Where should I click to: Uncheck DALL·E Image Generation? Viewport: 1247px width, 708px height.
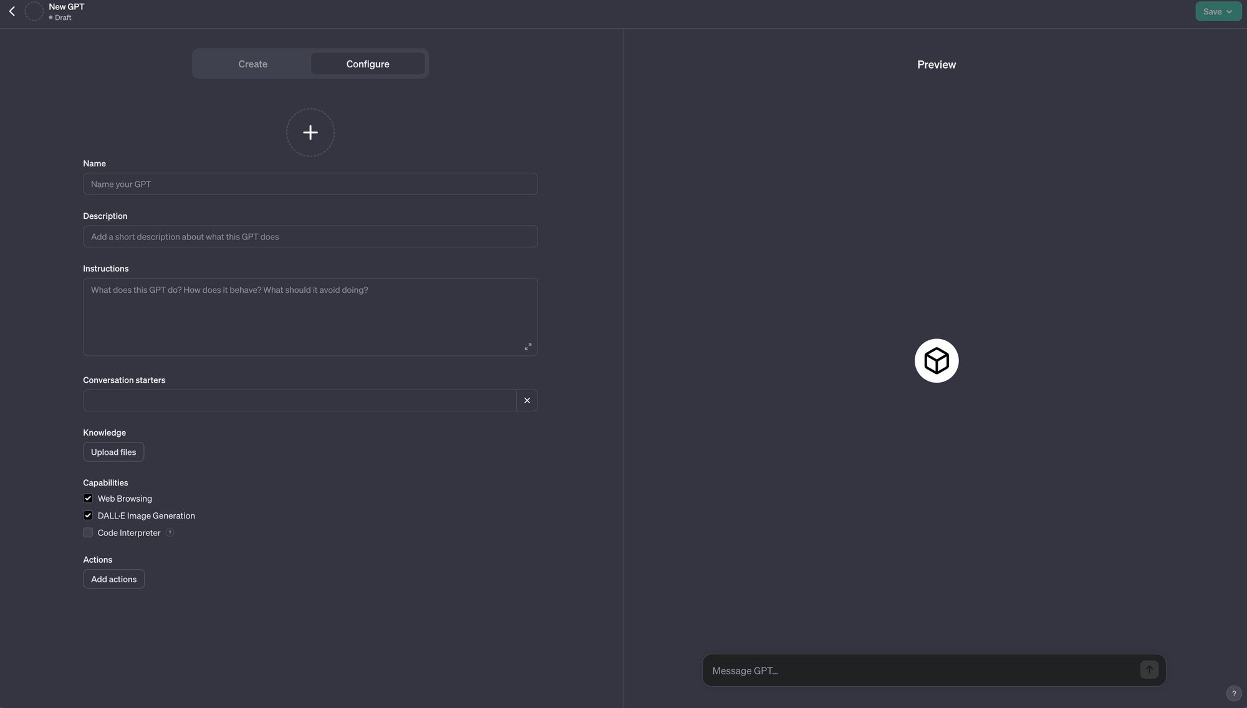point(88,515)
